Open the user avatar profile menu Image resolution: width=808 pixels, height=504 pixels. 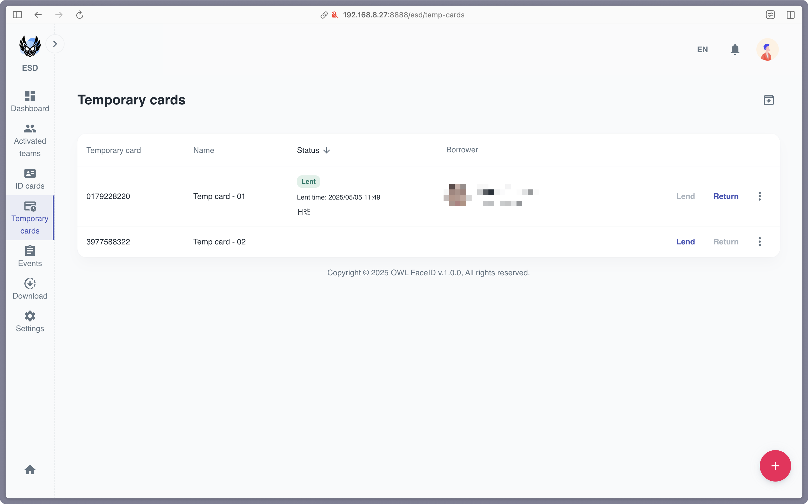pyautogui.click(x=767, y=49)
